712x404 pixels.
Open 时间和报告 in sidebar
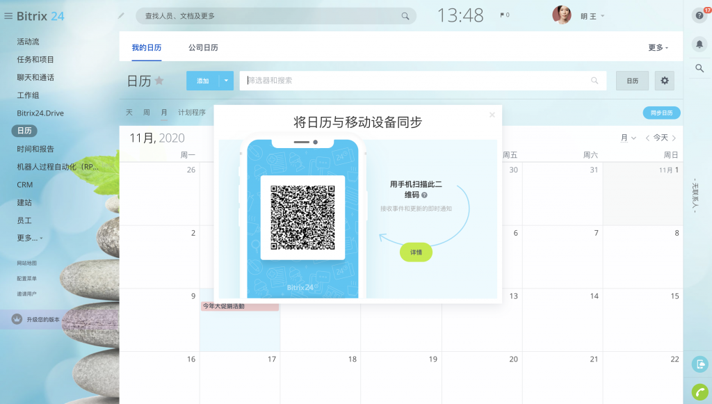click(35, 149)
